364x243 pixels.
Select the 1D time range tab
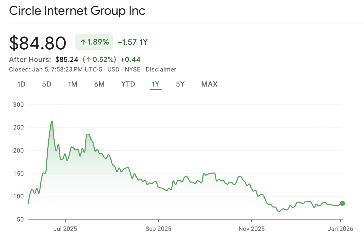point(21,84)
